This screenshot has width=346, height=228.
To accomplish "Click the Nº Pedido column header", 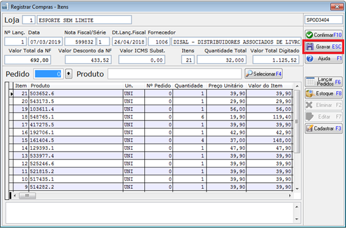I will pos(158,86).
